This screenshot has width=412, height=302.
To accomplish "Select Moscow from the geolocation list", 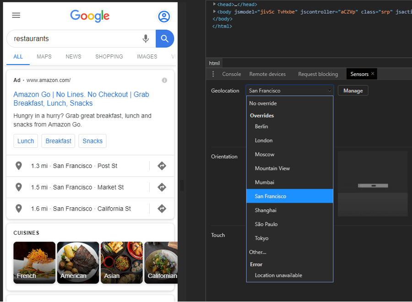I will (290, 154).
